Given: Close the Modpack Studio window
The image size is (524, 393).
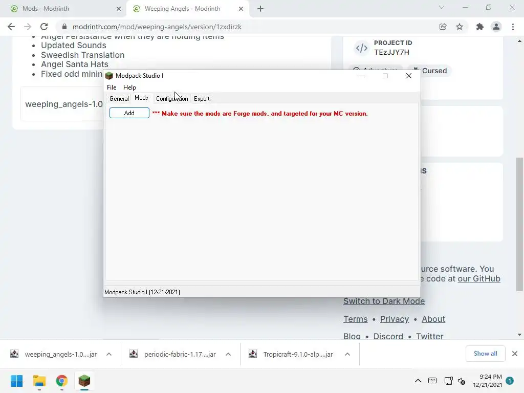Looking at the screenshot, I should click(408, 76).
